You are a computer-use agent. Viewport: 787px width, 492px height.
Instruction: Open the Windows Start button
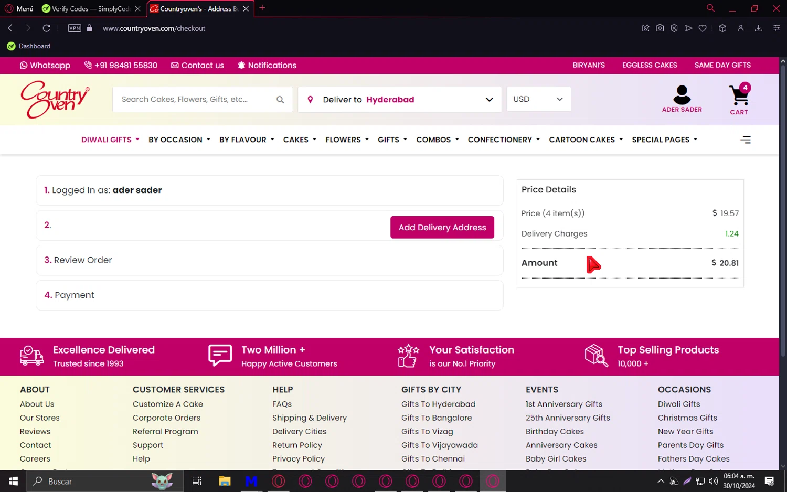pyautogui.click(x=13, y=481)
